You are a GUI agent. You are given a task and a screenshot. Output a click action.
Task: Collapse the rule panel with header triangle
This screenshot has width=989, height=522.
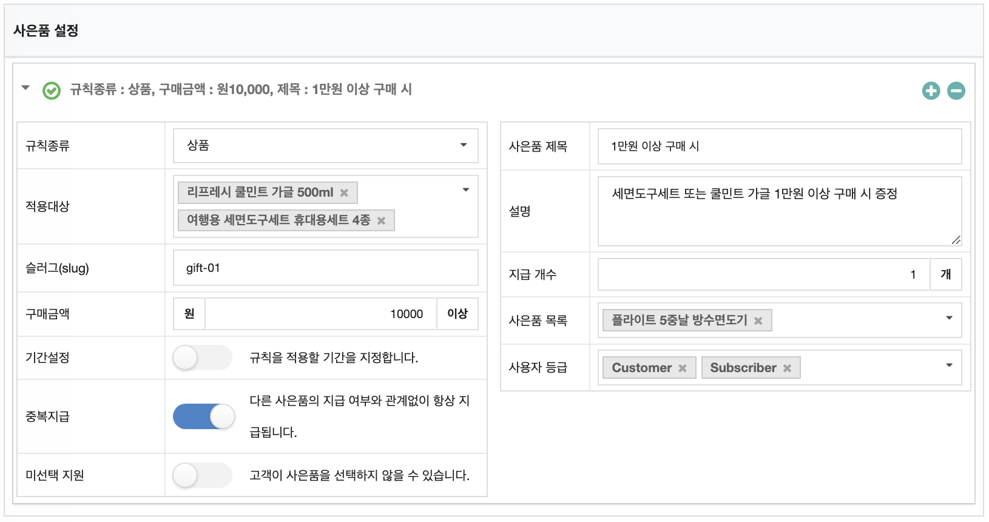pos(25,88)
